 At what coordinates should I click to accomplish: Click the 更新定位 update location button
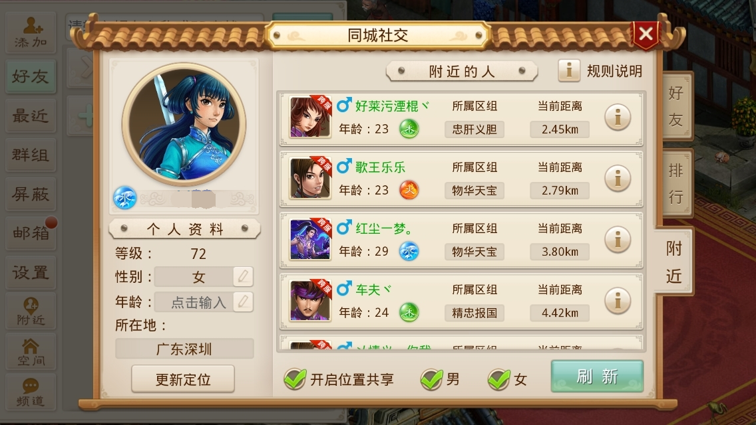pos(183,379)
